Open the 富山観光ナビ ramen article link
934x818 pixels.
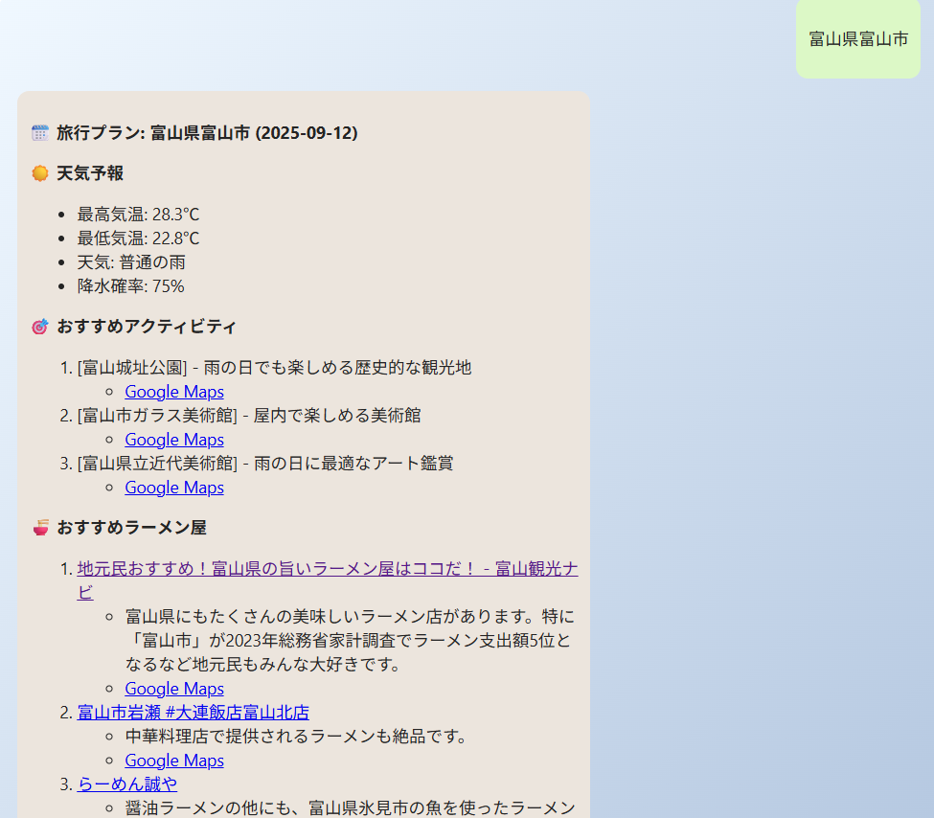[327, 569]
